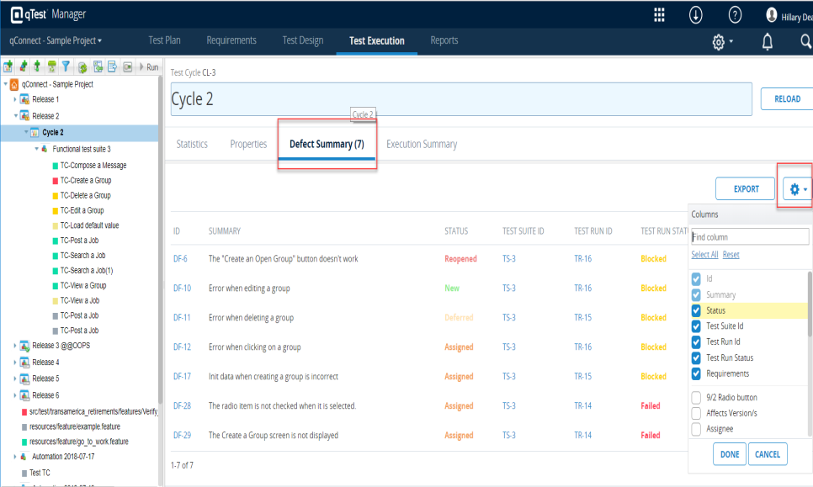Uncheck the Status column checkbox
The width and height of the screenshot is (813, 487).
pos(696,310)
